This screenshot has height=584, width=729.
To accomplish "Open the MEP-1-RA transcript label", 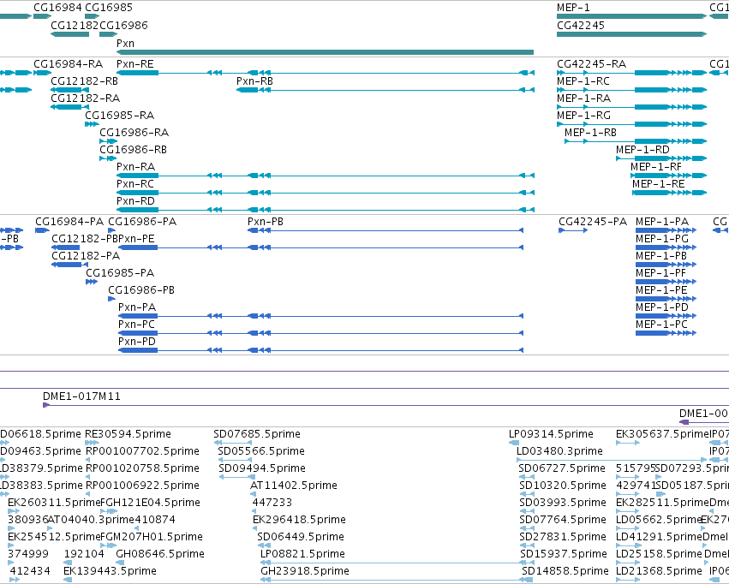I will click(x=584, y=98).
